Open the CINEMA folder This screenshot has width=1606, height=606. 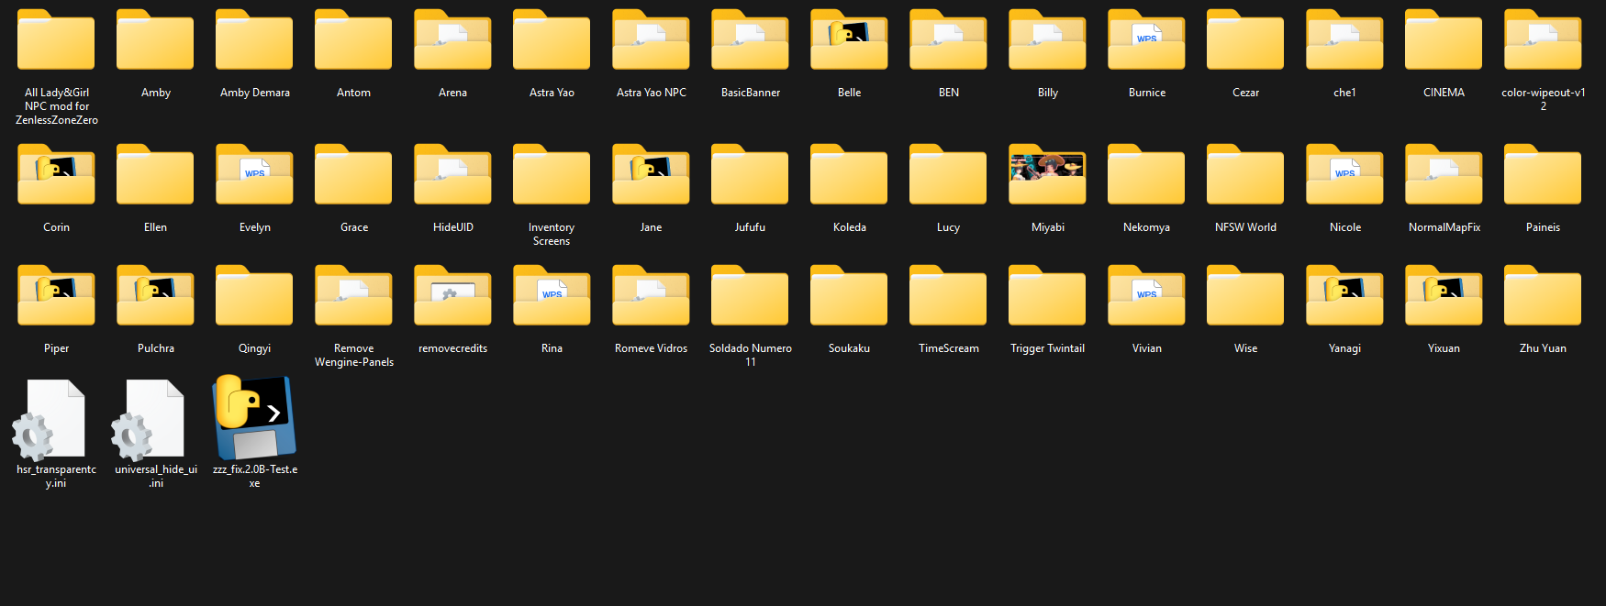(1444, 40)
